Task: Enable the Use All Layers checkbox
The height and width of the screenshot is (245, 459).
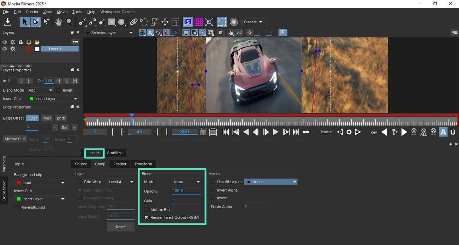Action: click(213, 182)
